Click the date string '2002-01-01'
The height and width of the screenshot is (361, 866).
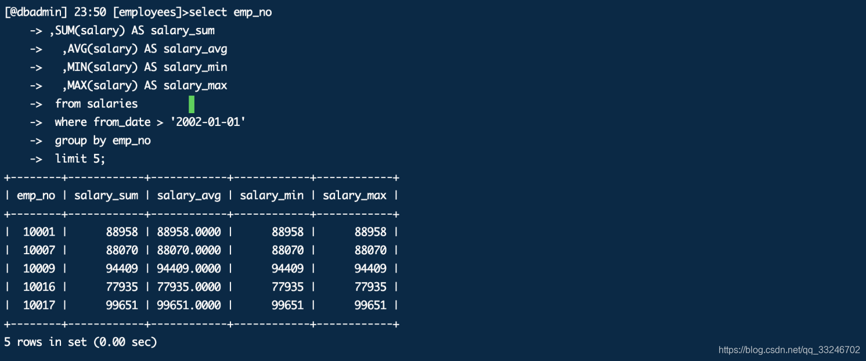[x=208, y=122]
